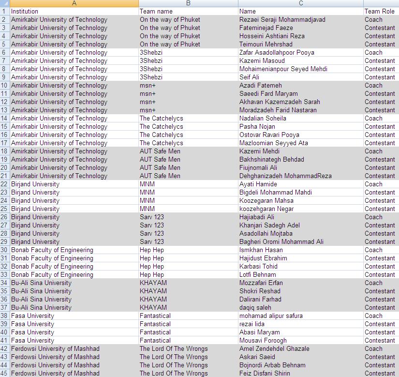Select cell 'daqiq saleh'

point(301,307)
